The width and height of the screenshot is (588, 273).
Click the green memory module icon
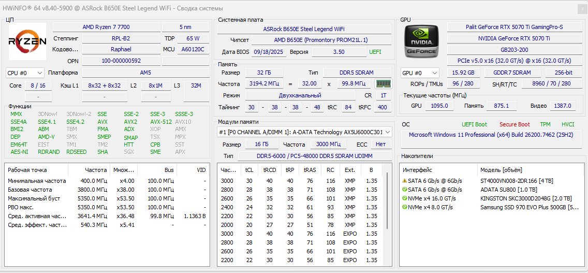point(383,83)
